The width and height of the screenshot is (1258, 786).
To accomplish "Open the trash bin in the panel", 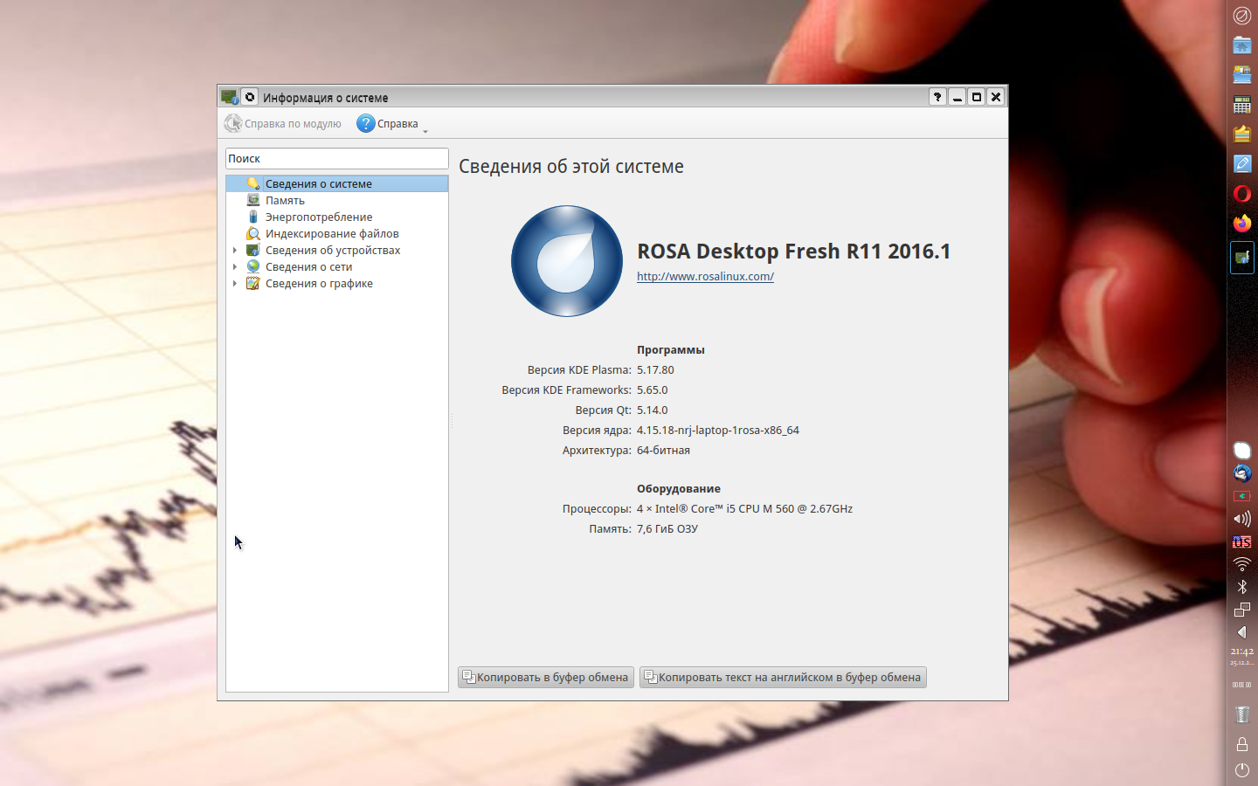I will click(x=1241, y=714).
